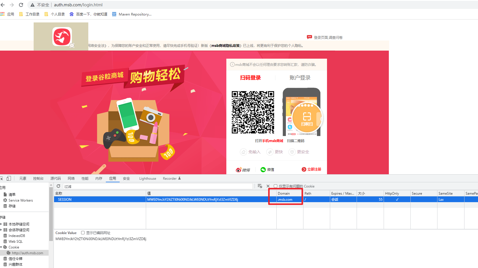Refresh the cookie table
This screenshot has height=268, width=478.
tap(58, 186)
